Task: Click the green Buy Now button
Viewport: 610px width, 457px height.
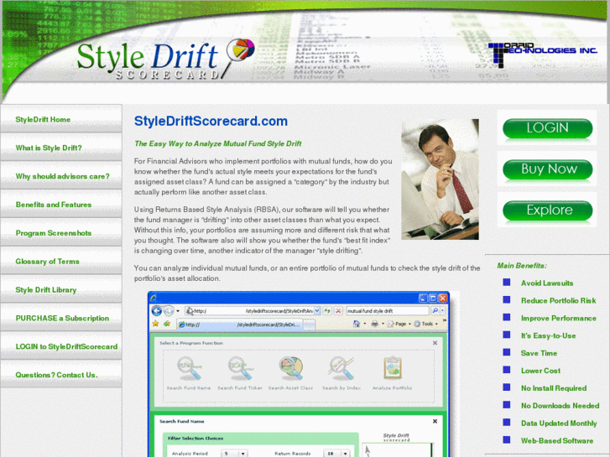Action: 547,169
